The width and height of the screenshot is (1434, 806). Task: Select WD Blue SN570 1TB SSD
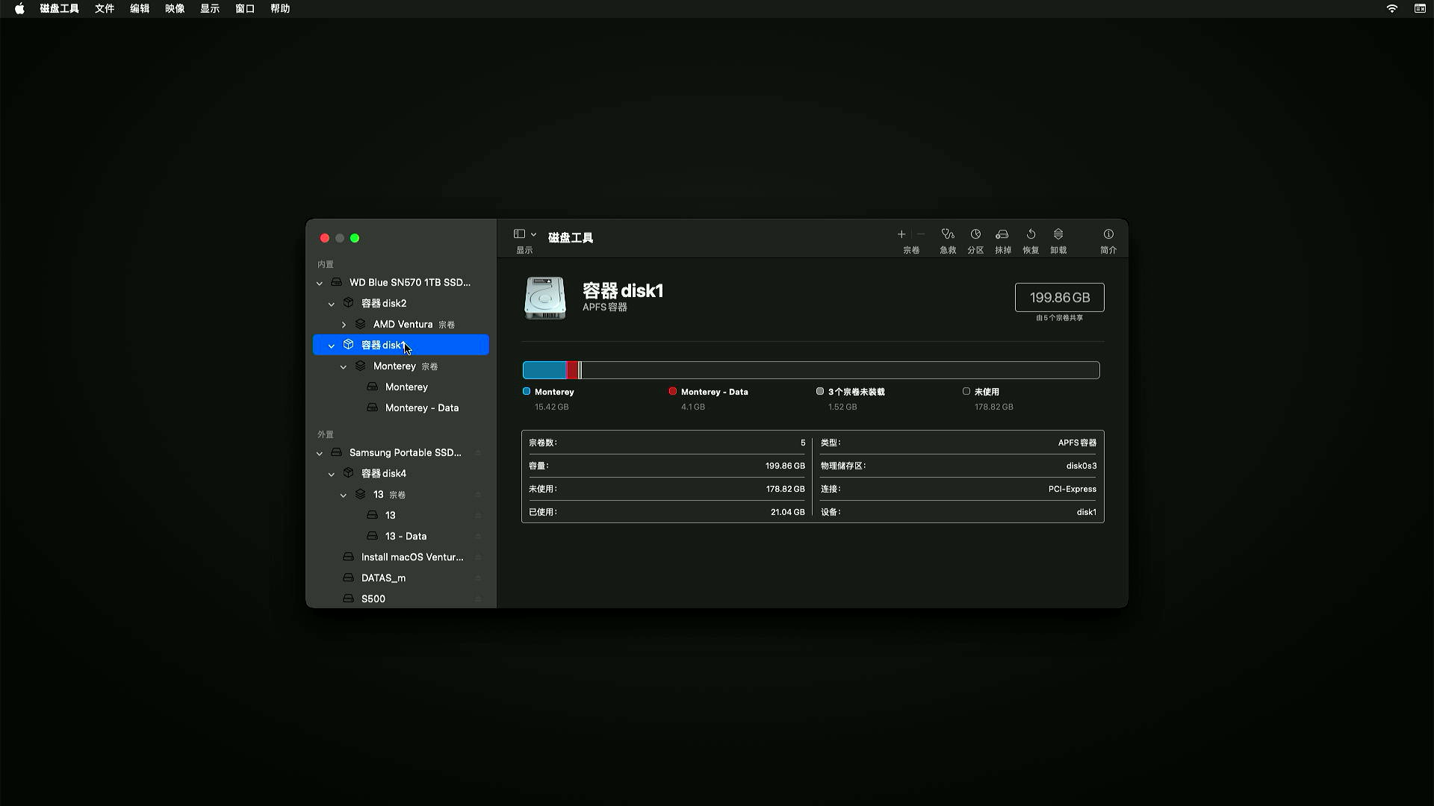pyautogui.click(x=401, y=283)
